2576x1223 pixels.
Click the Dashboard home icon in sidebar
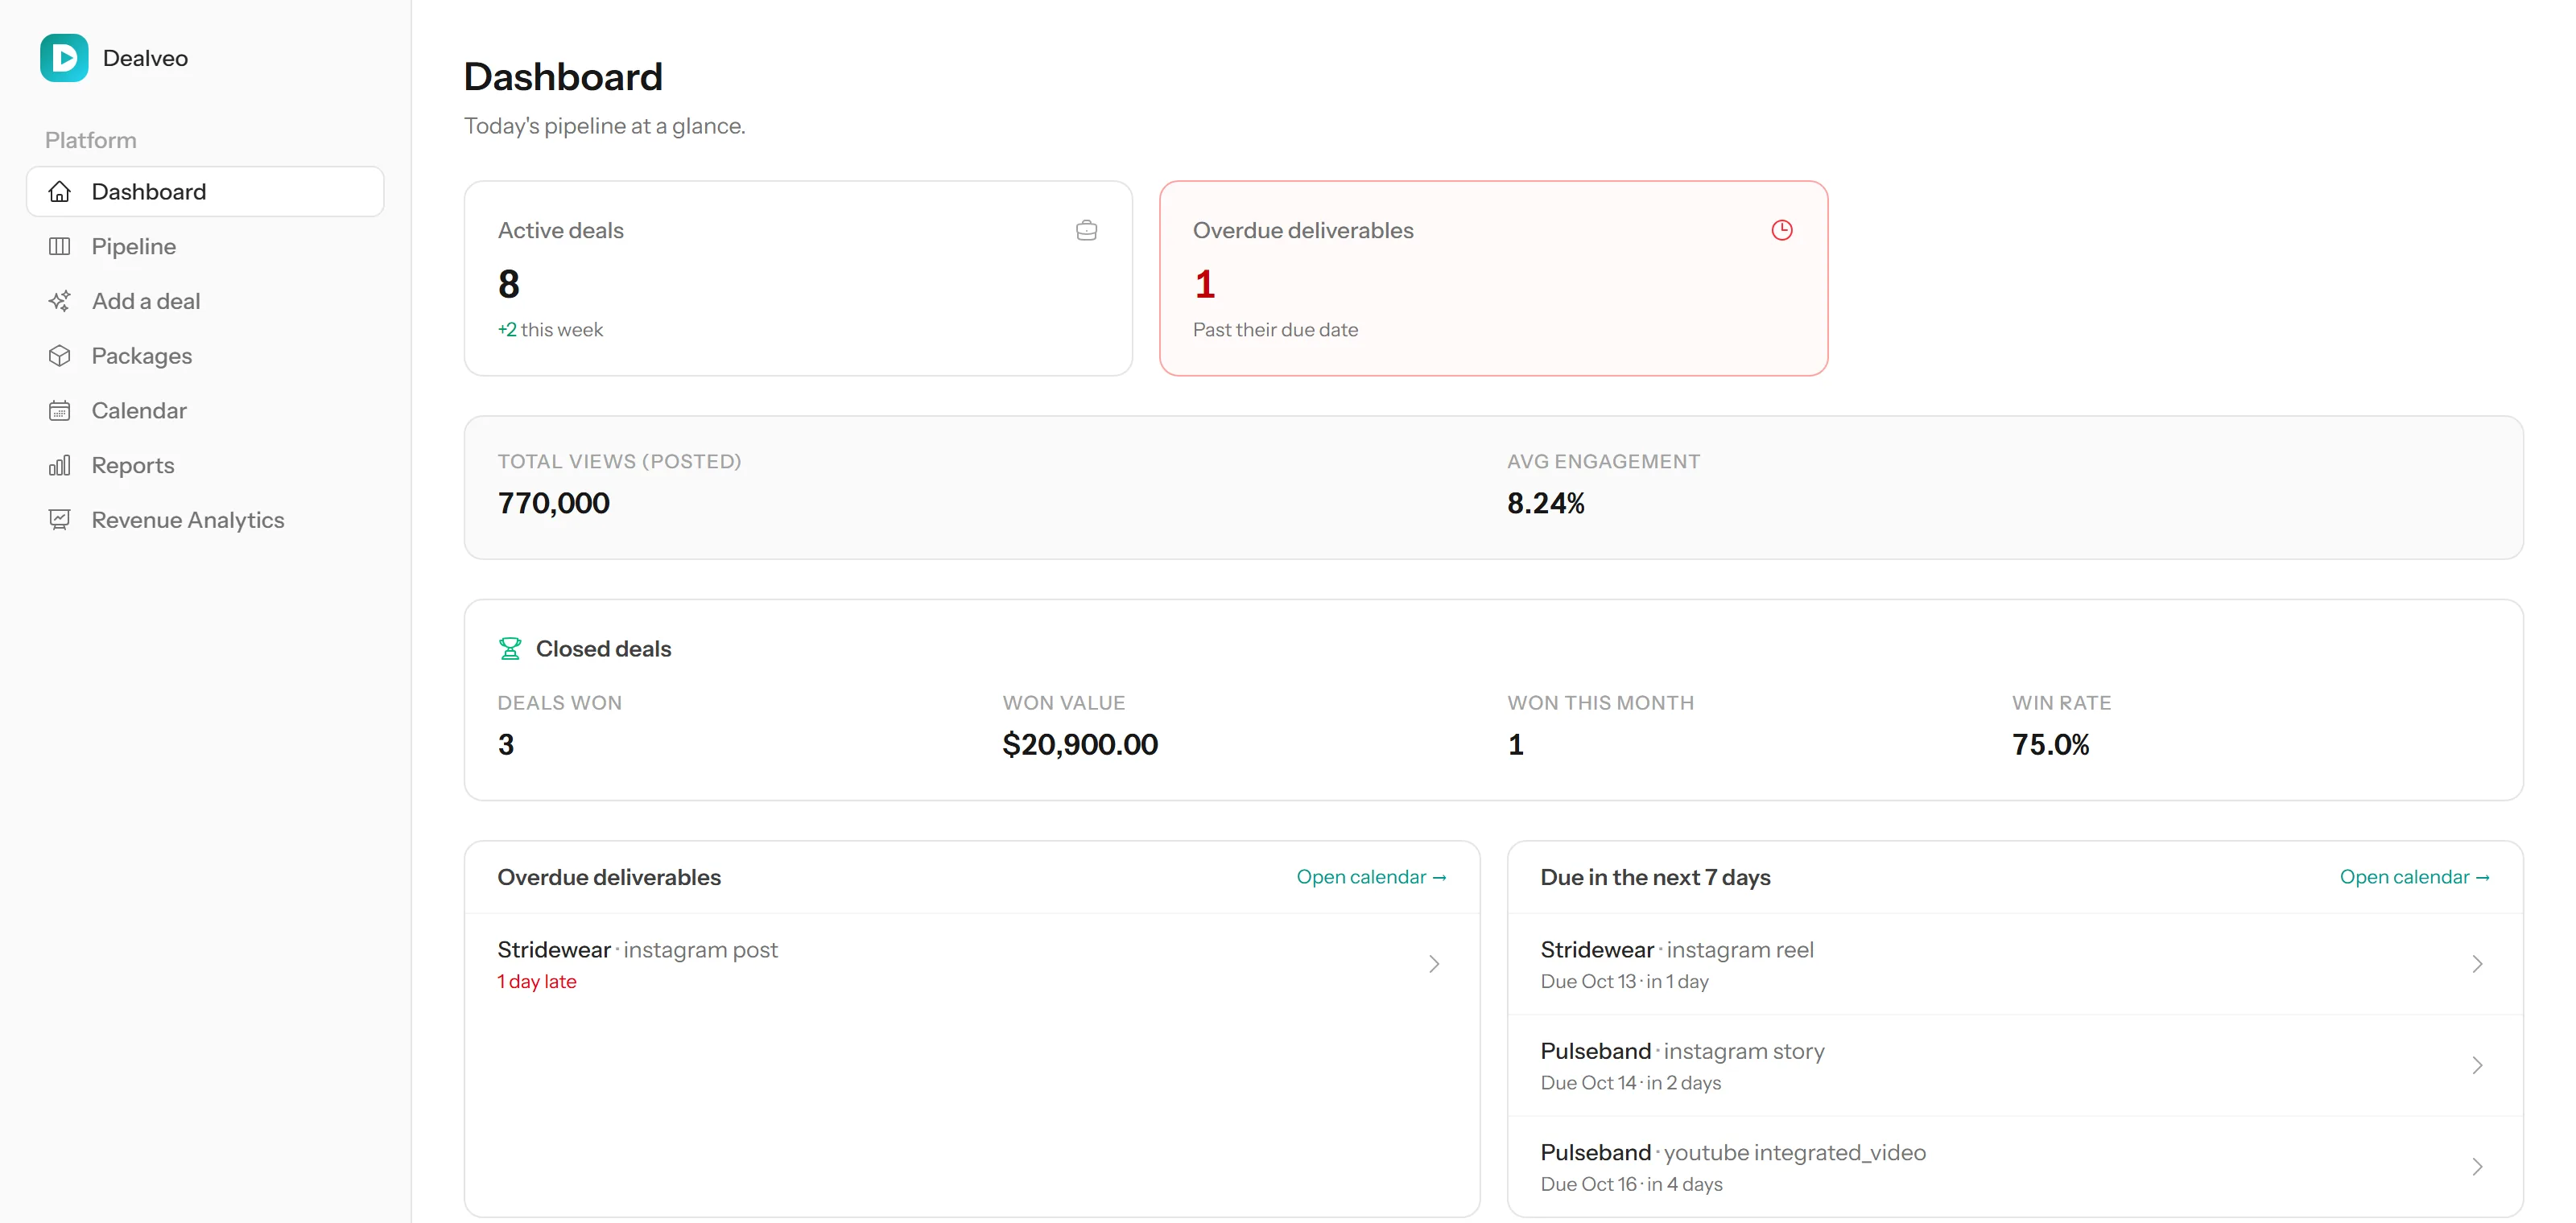tap(60, 191)
